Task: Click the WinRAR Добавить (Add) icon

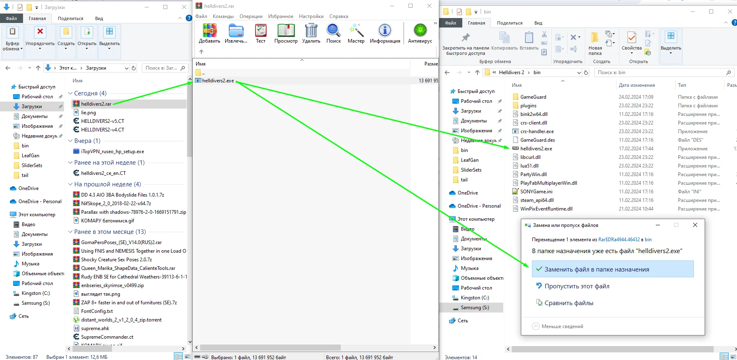Action: [209, 33]
